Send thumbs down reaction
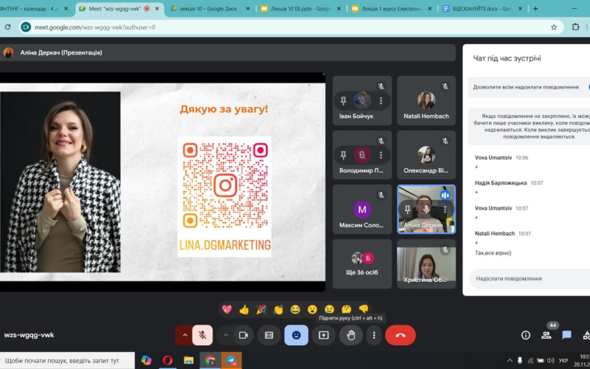This screenshot has height=369, width=590. click(x=364, y=309)
